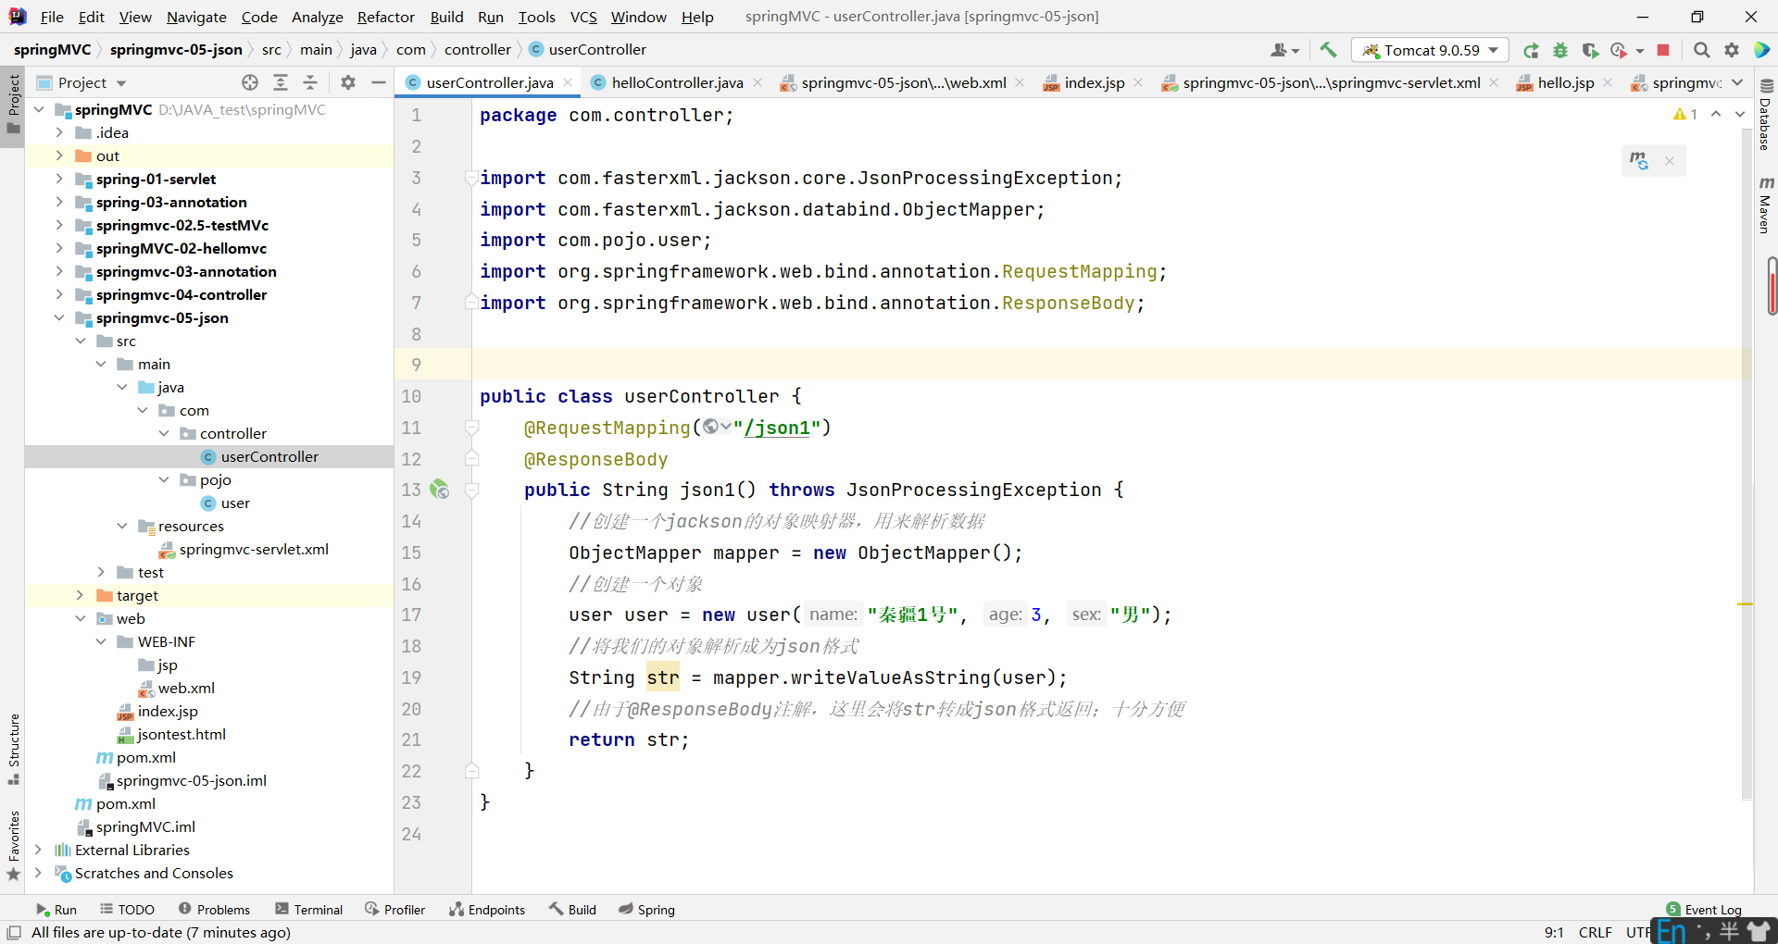1778x944 pixels.
Task: Open the VCS menu
Action: click(583, 17)
